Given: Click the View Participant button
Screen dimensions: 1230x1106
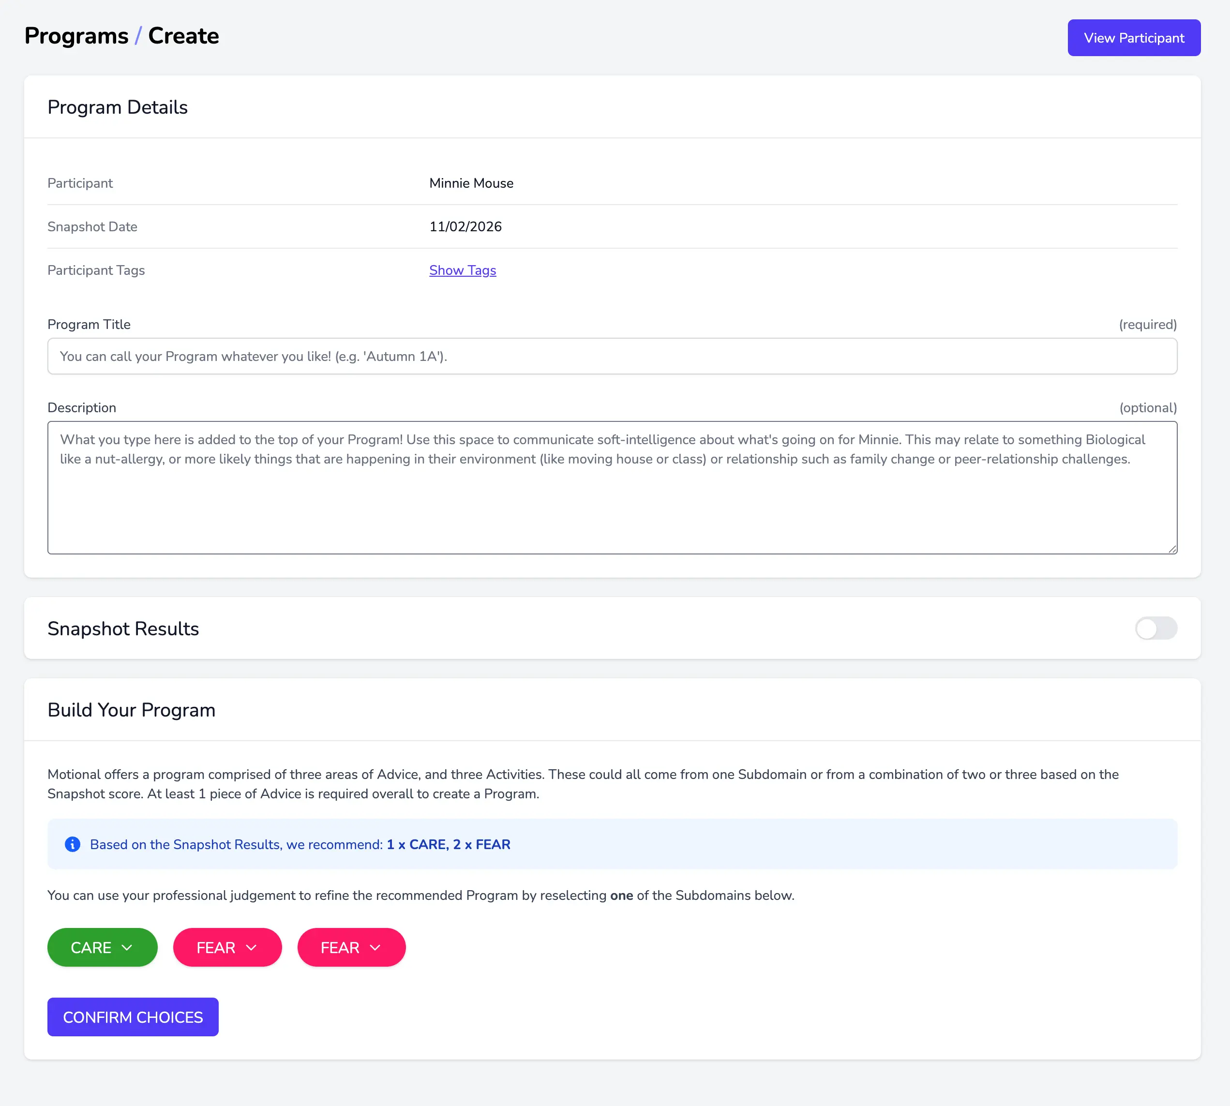Looking at the screenshot, I should coord(1133,38).
